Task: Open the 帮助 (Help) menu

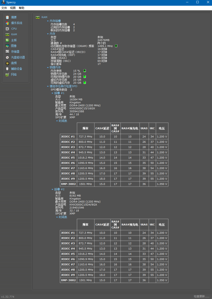Action: [22, 8]
